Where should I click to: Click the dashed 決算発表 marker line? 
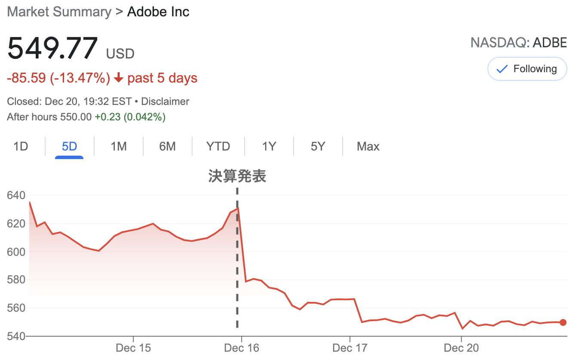click(x=237, y=258)
